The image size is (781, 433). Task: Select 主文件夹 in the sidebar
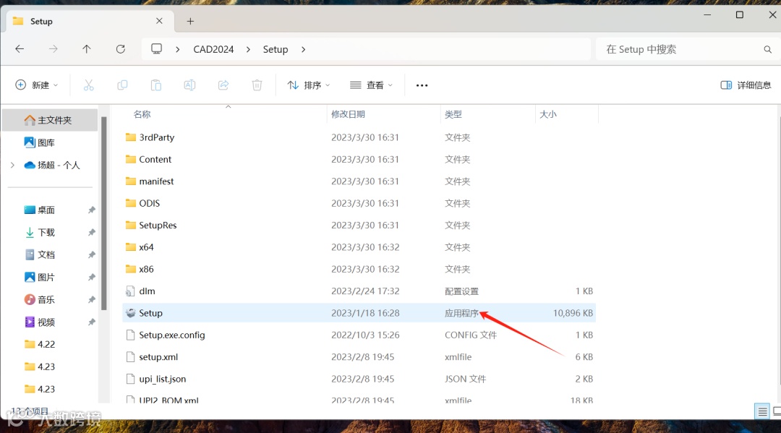point(50,120)
